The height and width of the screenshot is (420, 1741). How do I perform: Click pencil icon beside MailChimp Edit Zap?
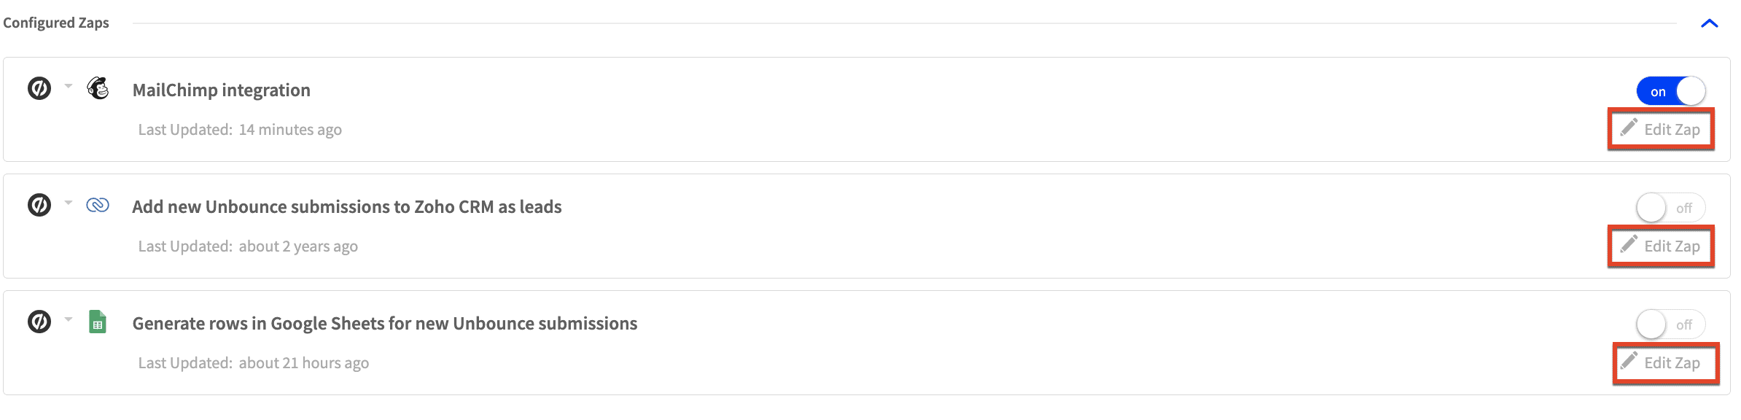(1629, 127)
